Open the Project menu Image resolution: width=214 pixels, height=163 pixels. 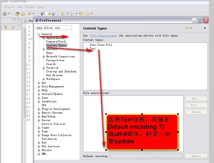tap(10, 7)
